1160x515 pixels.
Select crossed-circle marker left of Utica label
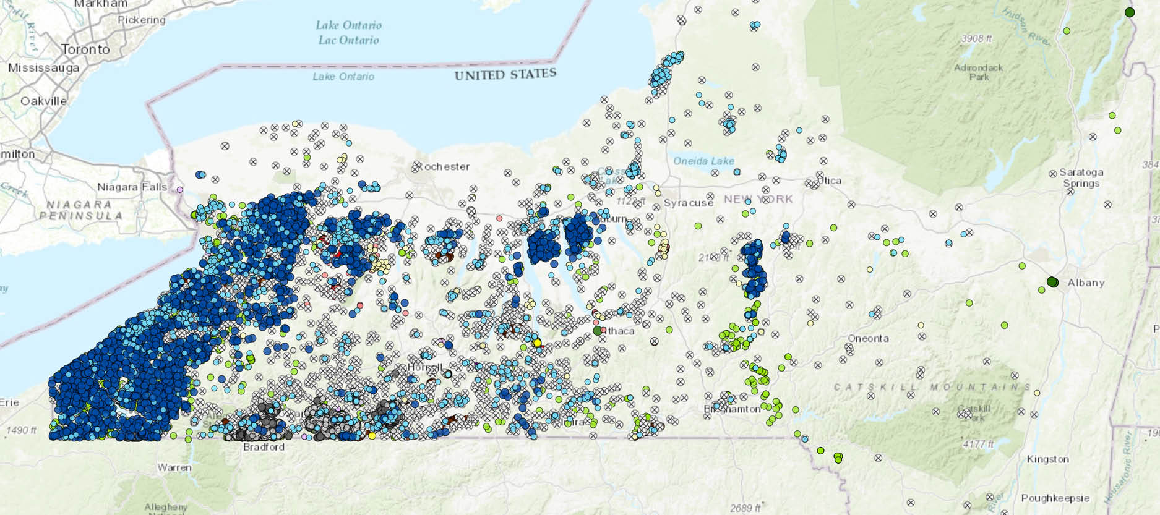(x=809, y=184)
